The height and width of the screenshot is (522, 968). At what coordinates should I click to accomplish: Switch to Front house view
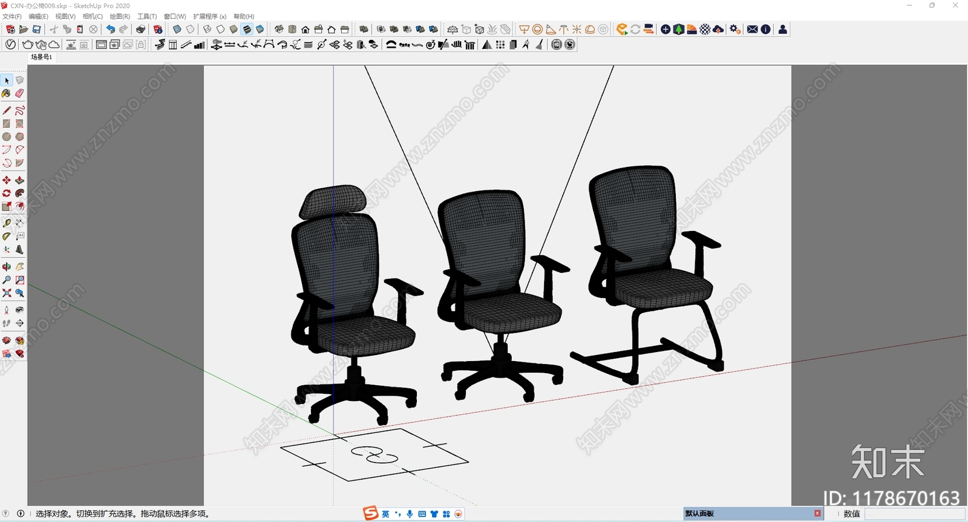pos(306,29)
